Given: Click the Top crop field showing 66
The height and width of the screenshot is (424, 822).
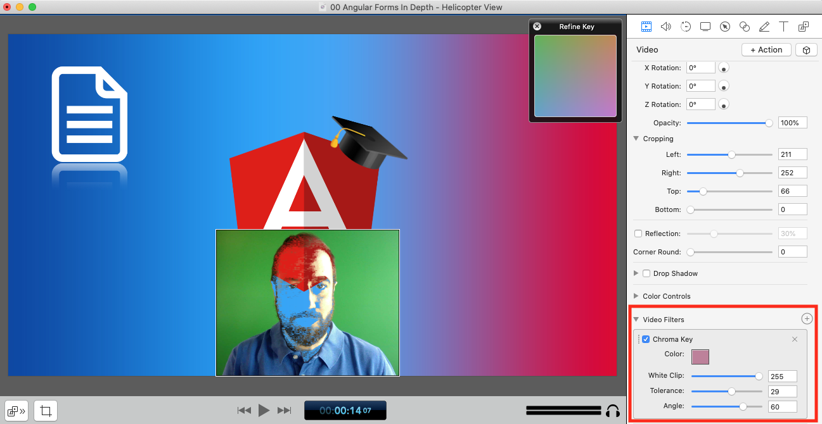Looking at the screenshot, I should [792, 191].
